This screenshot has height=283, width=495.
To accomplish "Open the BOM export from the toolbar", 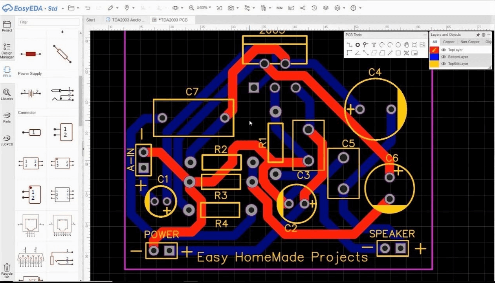I will pos(279,8).
